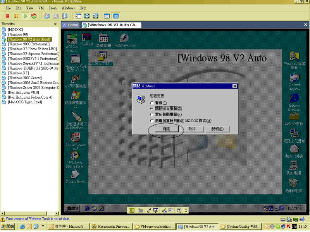Select the 我的電腦 My Computer icon
Screen dimensions: 310x232
pos(294,168)
